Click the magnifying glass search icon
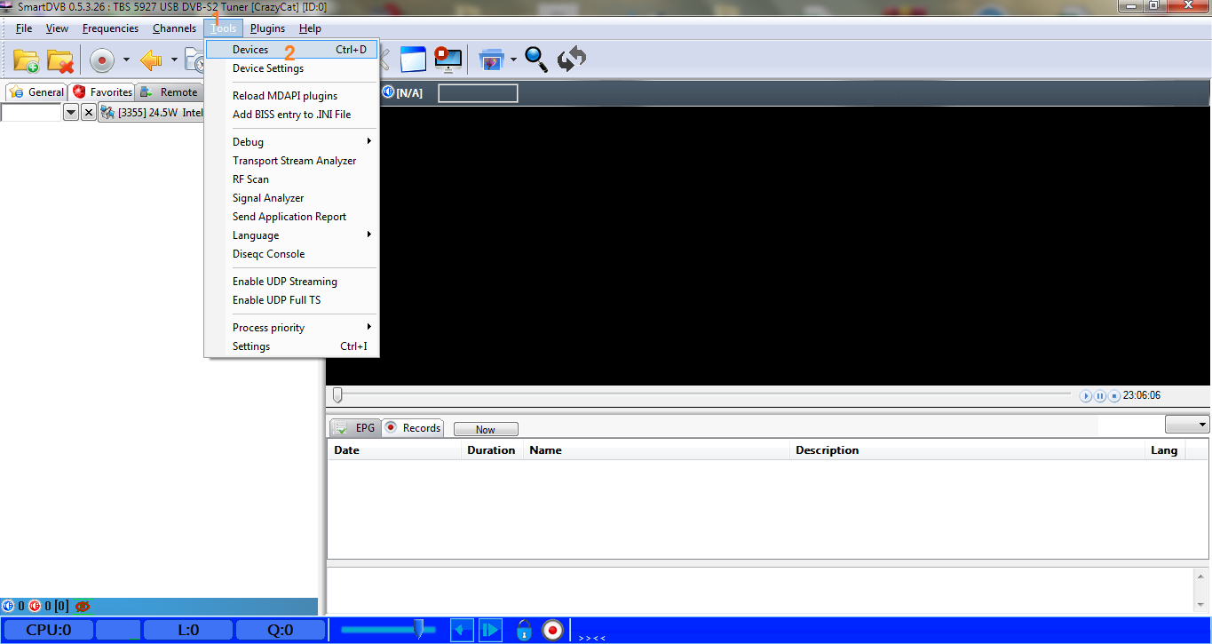Image resolution: width=1212 pixels, height=644 pixels. coord(536,60)
